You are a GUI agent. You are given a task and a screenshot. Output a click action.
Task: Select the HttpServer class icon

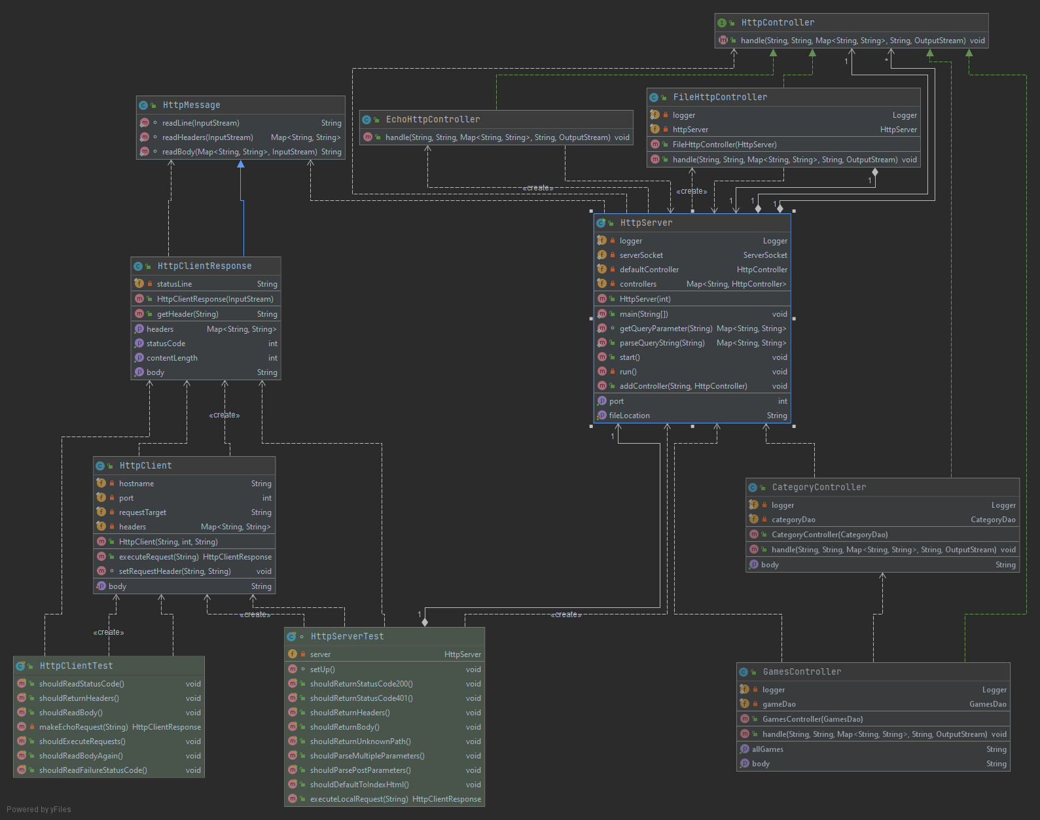601,223
